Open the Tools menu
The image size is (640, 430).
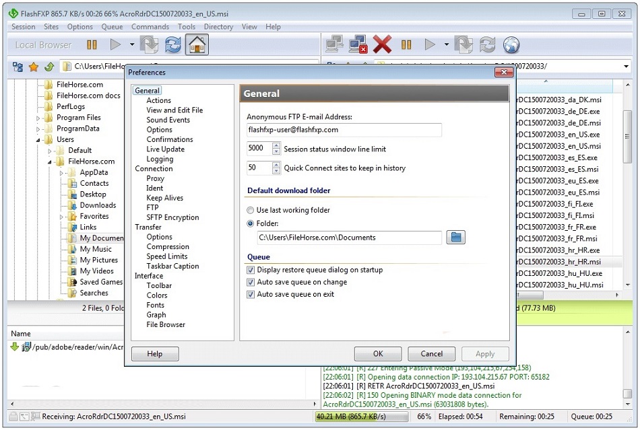pos(186,27)
